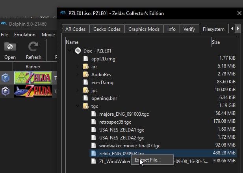
Task: Click Dolphin logo in main window title
Action: tap(4, 24)
